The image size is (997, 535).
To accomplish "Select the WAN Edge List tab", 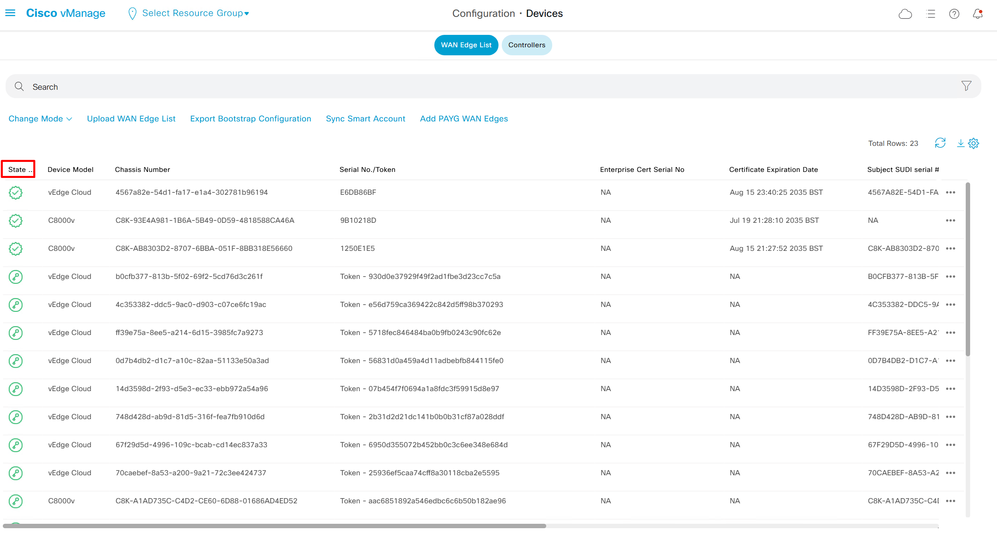I will 466,45.
